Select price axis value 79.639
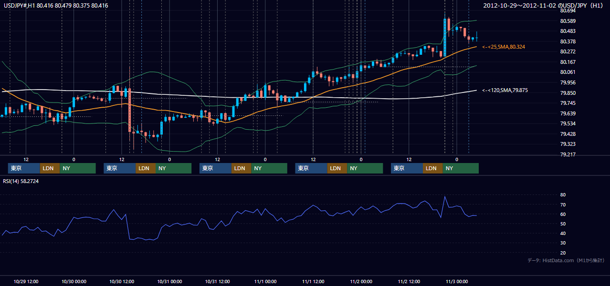Viewport: 610px width, 286px height. tap(567, 113)
